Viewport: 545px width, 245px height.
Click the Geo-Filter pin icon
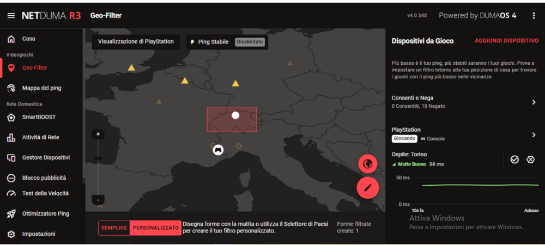(11, 68)
